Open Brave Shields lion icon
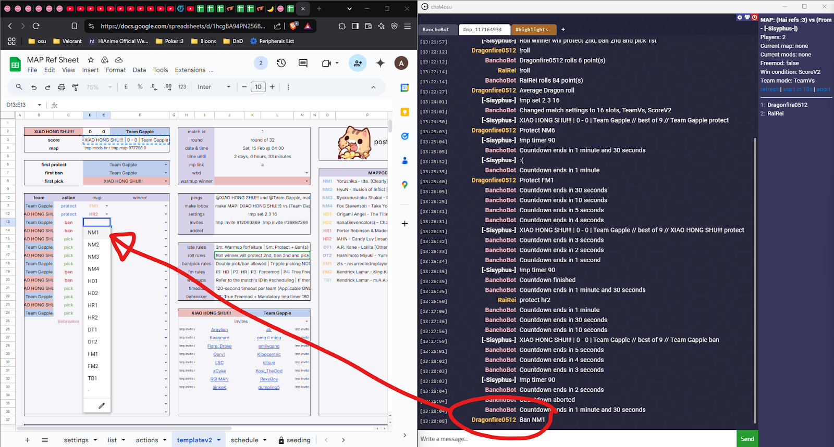 (x=294, y=25)
